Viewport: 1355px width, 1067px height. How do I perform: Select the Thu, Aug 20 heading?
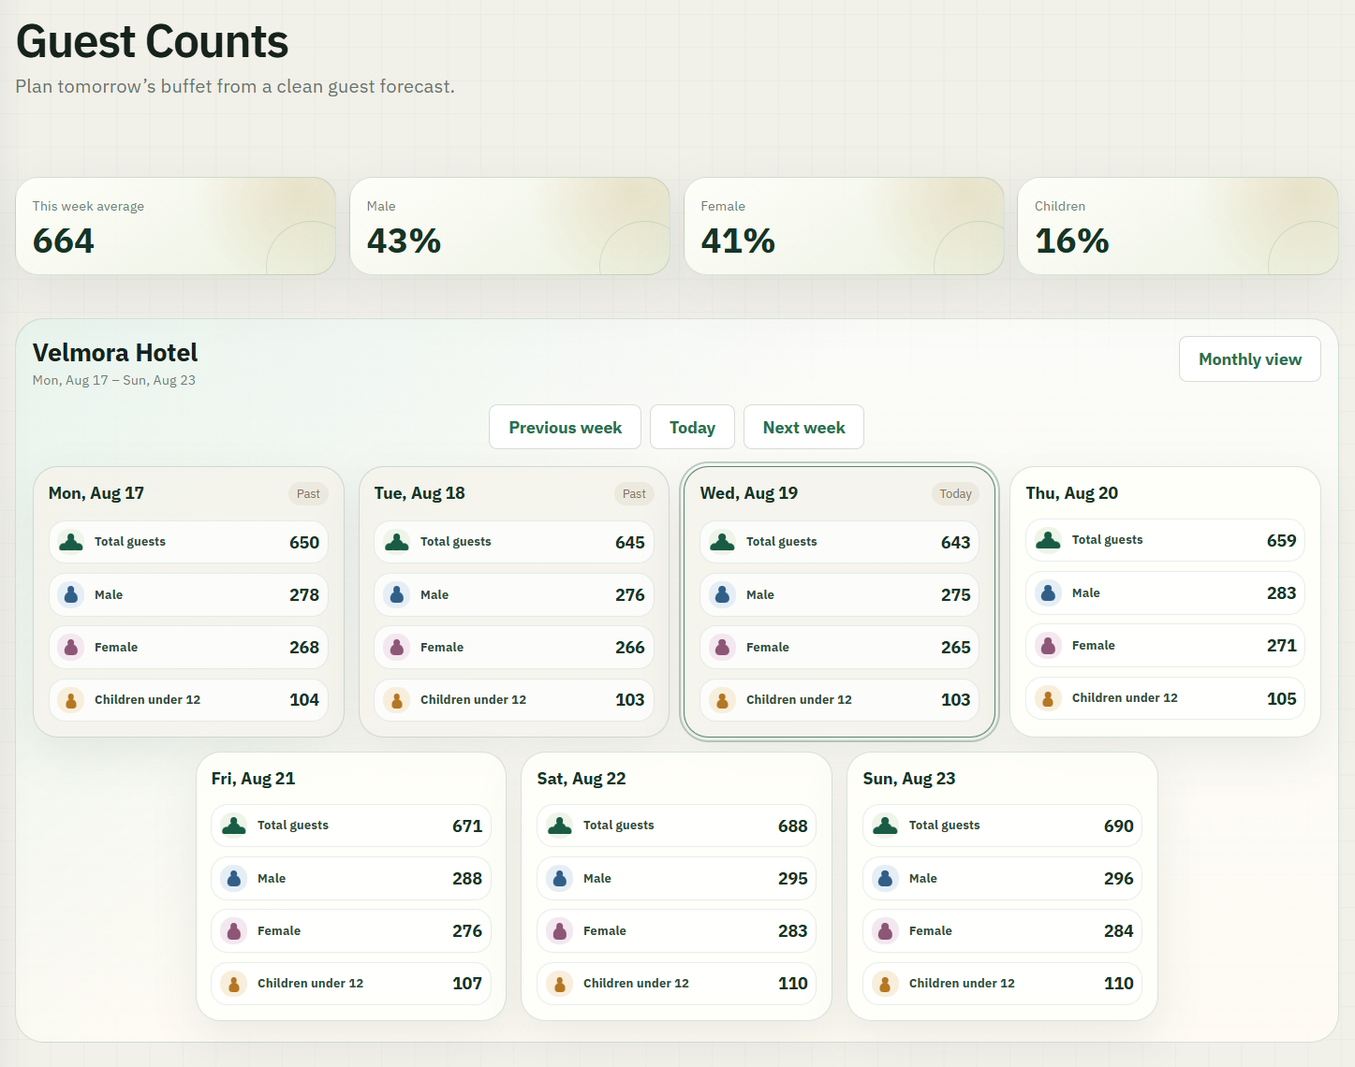pos(1072,493)
